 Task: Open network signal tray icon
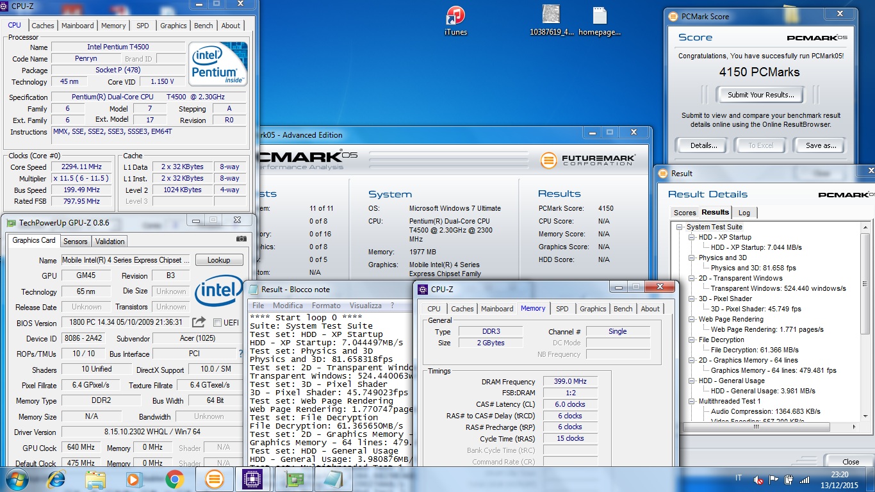coord(803,479)
